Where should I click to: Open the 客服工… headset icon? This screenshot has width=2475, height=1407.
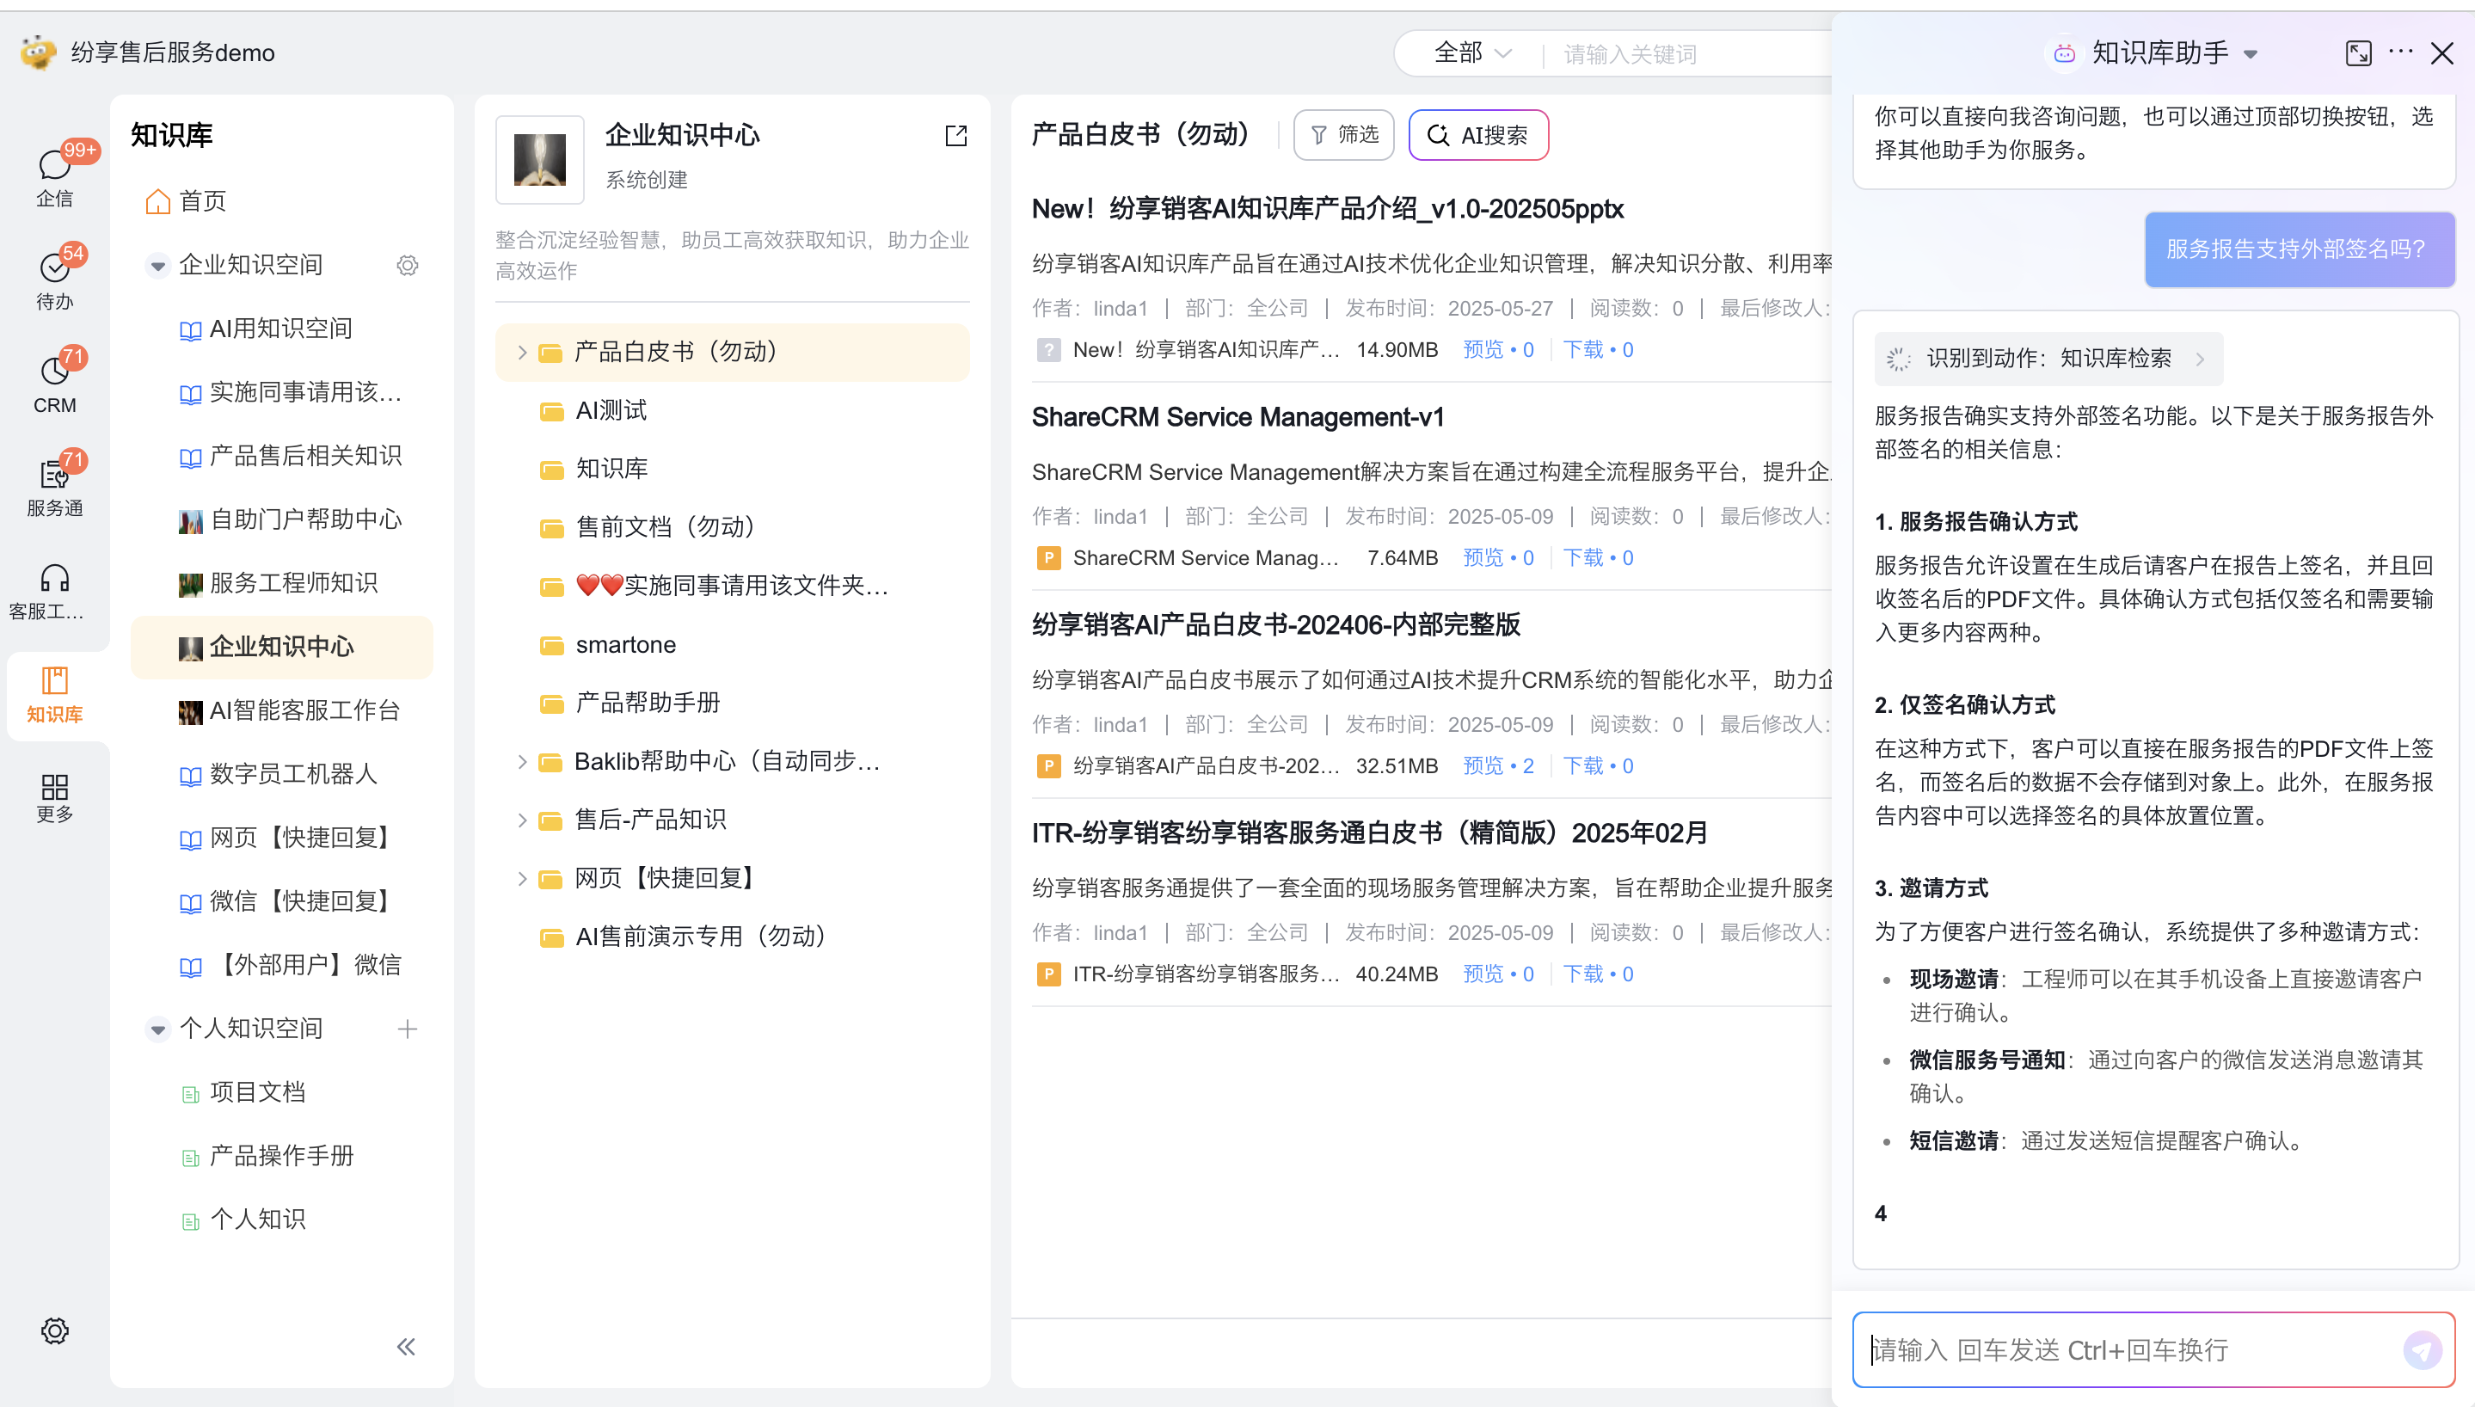pos(54,578)
